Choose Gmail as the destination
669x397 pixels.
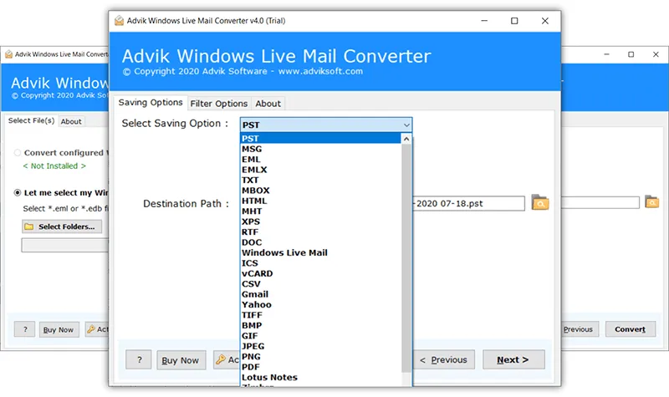[x=320, y=294]
